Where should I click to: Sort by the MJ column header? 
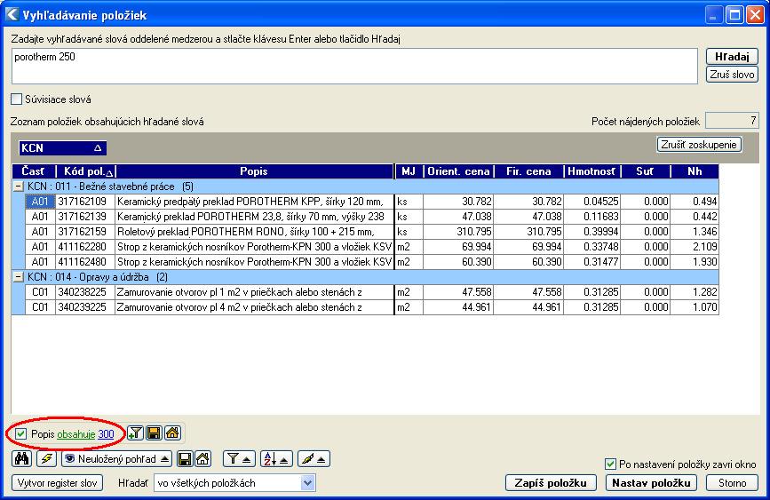(409, 171)
